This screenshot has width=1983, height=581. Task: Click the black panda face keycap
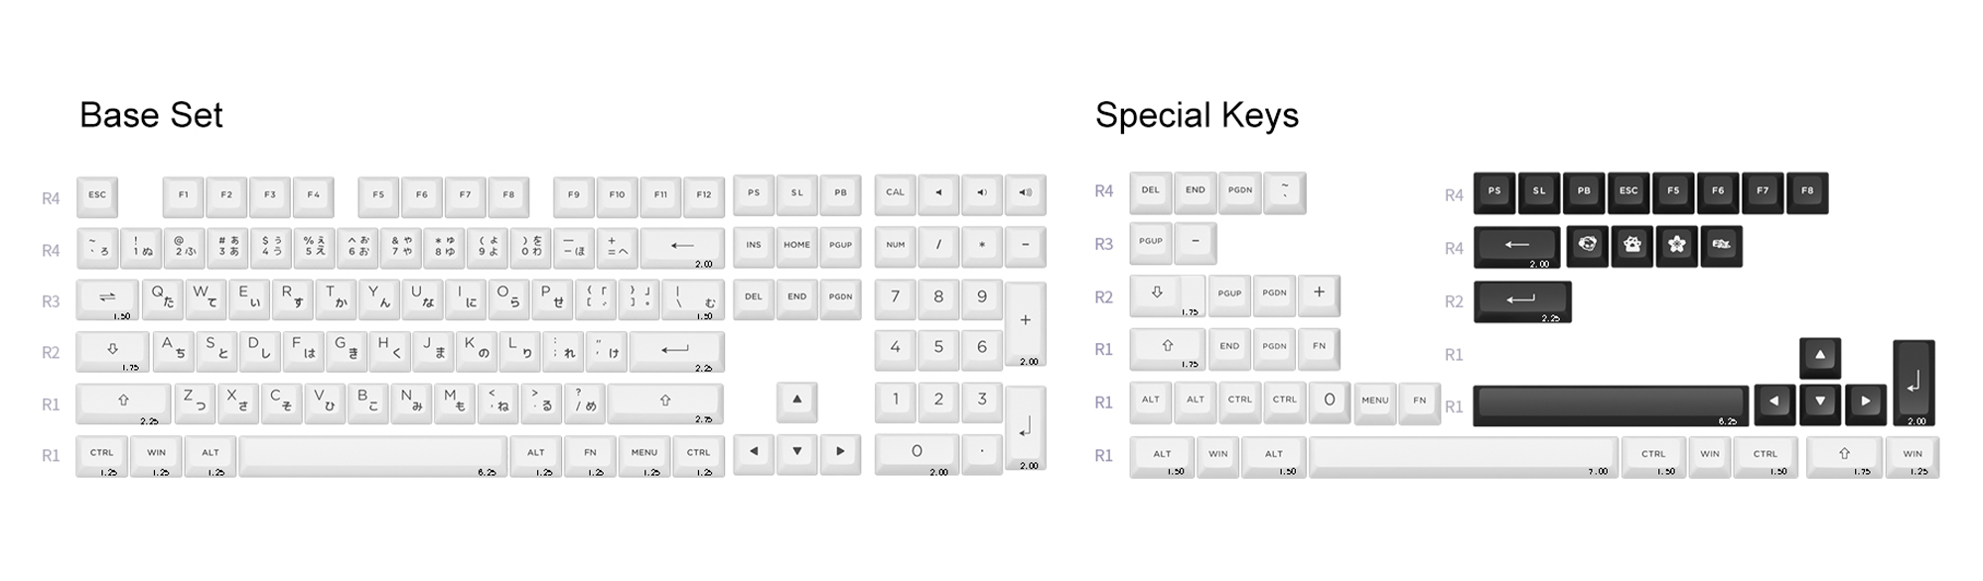coord(1587,245)
